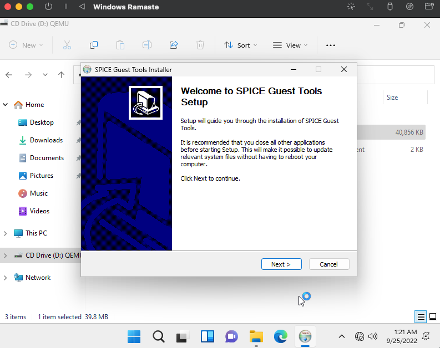Open recent locations chevron in Explorer
The height and width of the screenshot is (348, 440).
pos(45,75)
